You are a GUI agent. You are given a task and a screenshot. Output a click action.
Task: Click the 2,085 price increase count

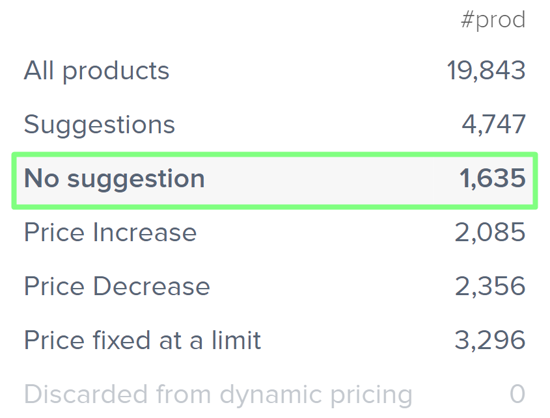490,232
